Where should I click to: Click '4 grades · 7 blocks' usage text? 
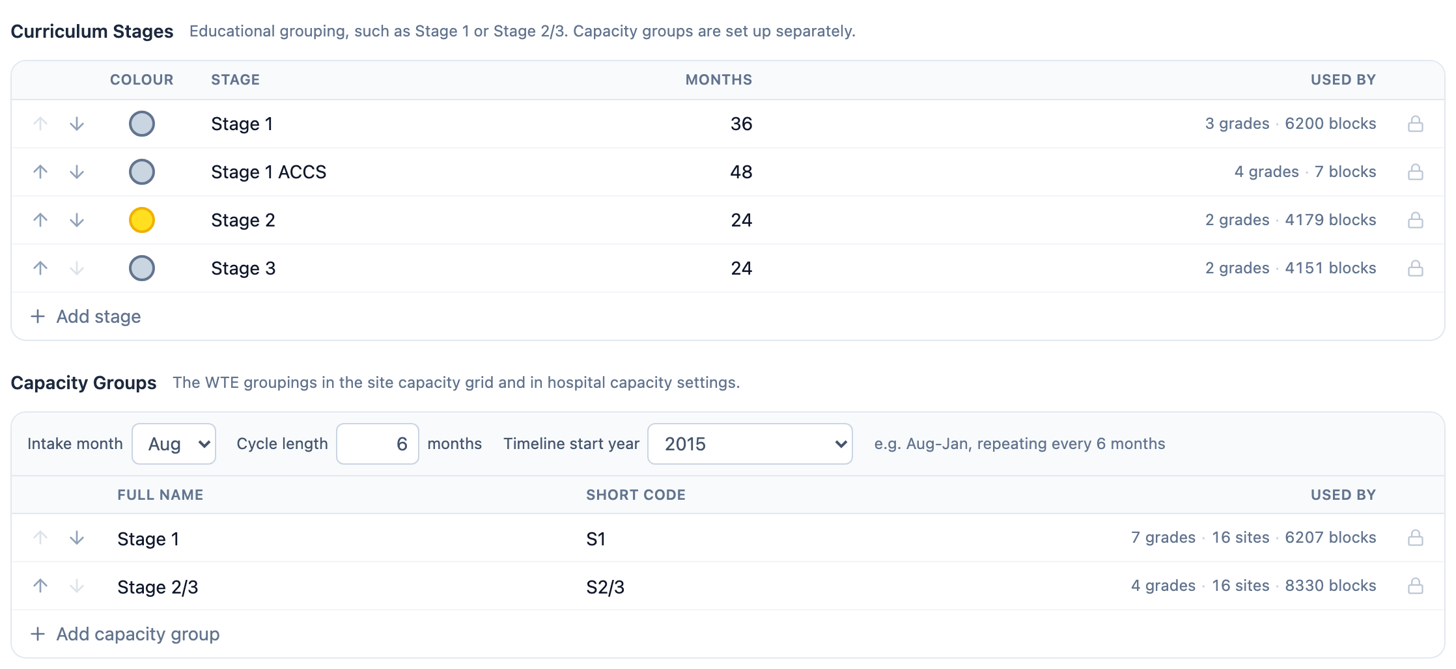click(1305, 172)
